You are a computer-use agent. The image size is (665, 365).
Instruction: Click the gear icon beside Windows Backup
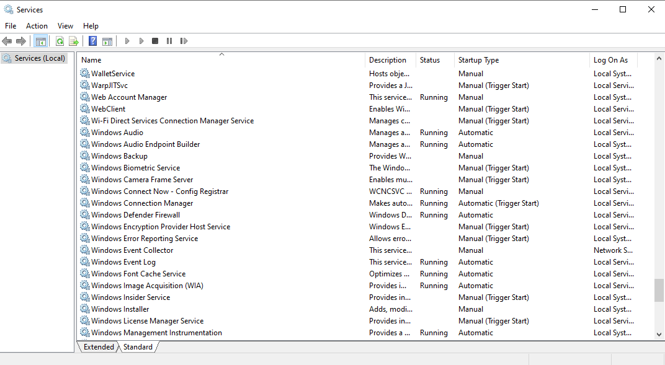(x=85, y=156)
